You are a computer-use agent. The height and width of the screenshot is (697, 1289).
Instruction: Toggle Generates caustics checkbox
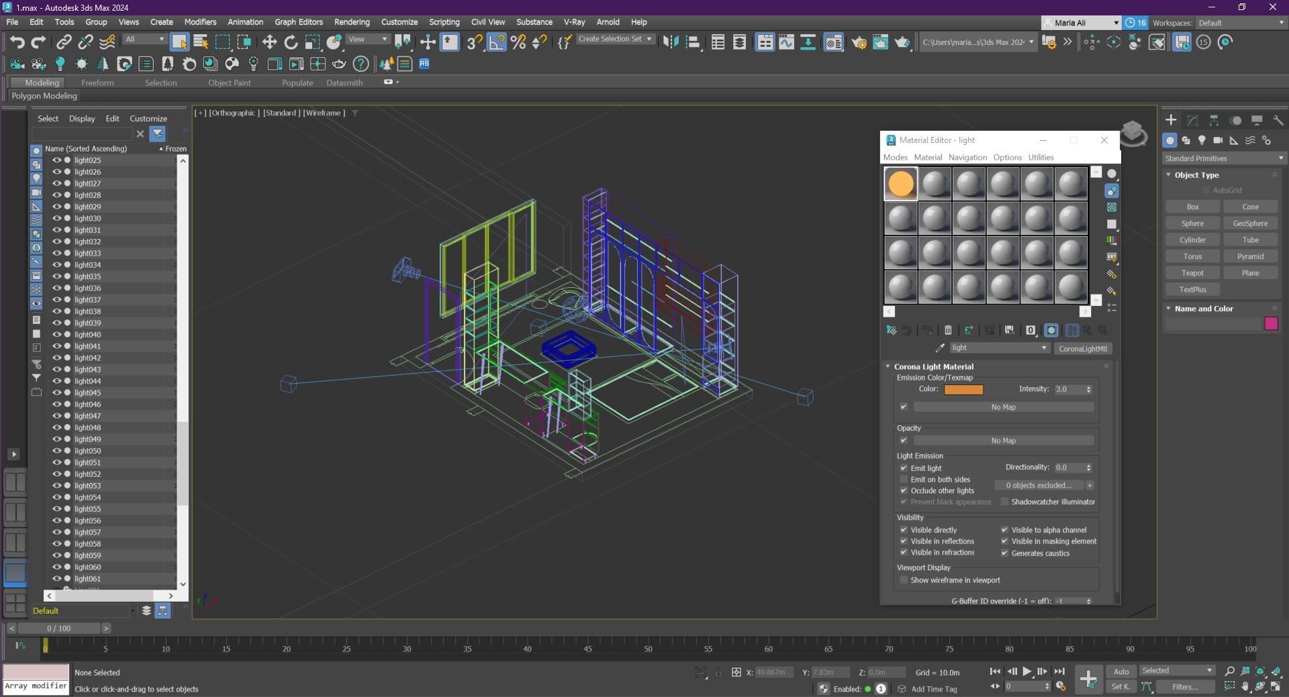(1004, 553)
